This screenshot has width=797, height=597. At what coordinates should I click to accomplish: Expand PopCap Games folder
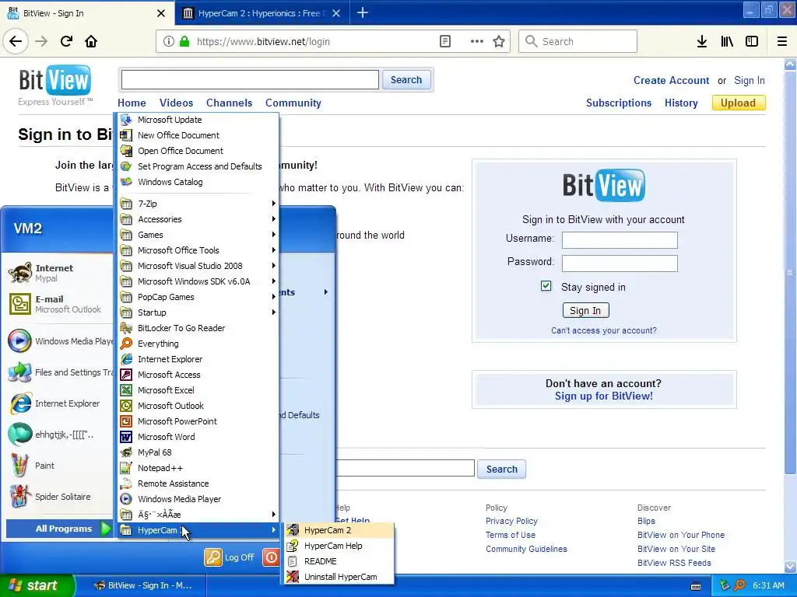tap(198, 297)
